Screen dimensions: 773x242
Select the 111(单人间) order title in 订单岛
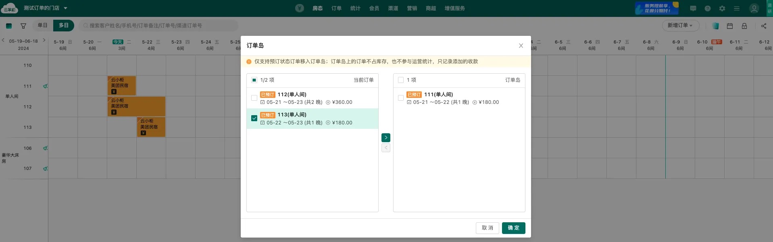coord(439,95)
